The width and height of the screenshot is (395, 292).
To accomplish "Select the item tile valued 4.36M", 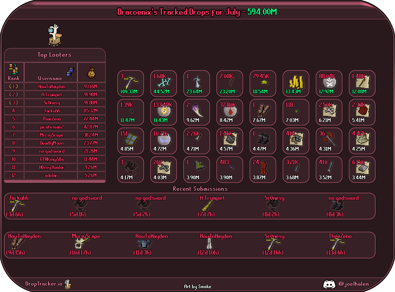I will (296, 141).
